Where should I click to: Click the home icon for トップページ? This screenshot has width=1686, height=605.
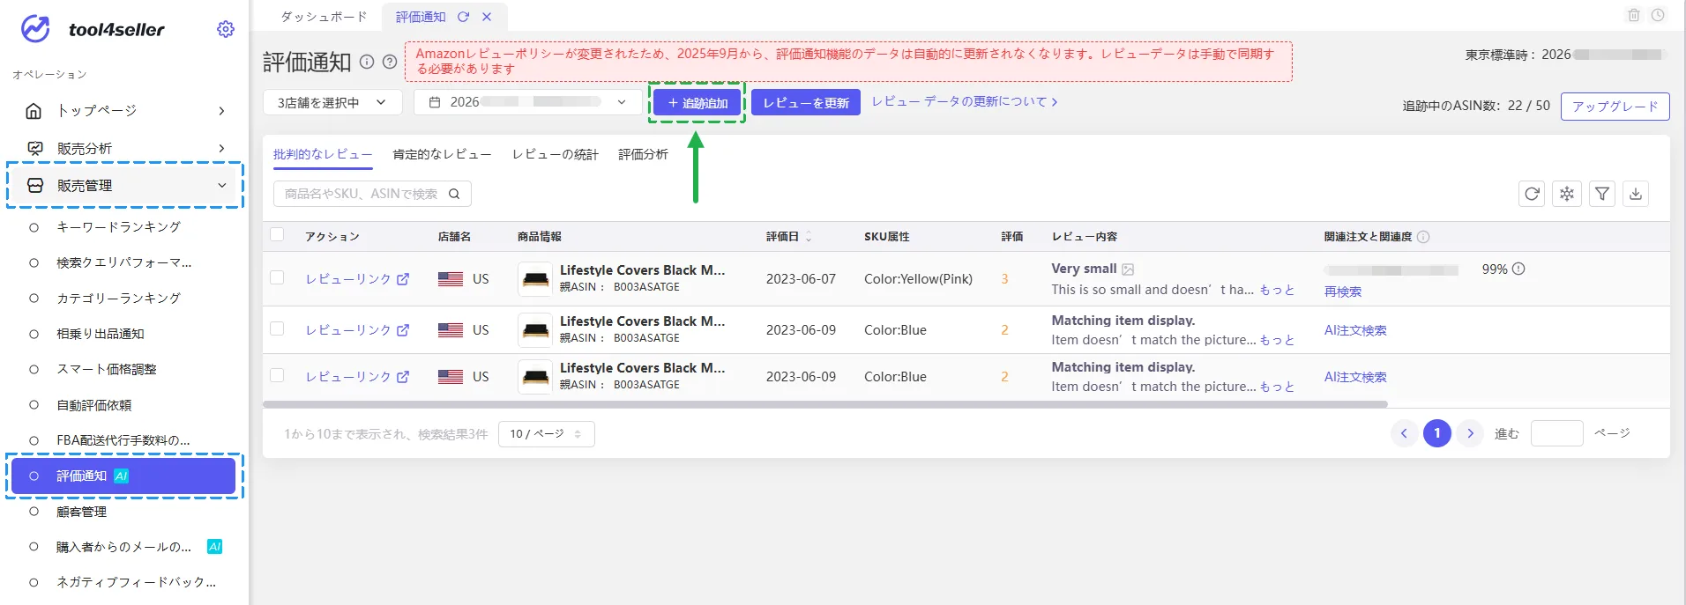pyautogui.click(x=34, y=111)
